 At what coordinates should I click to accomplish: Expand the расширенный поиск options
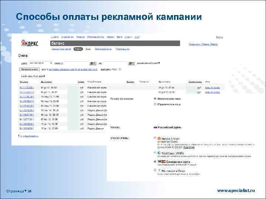point(149,63)
